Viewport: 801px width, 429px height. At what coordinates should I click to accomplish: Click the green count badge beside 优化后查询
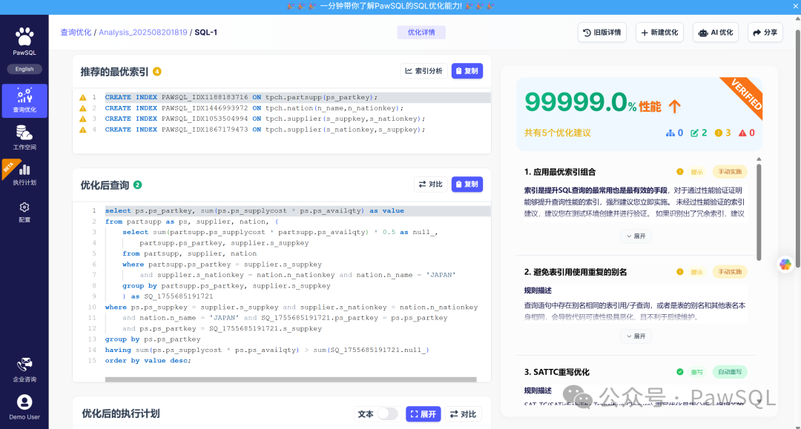[137, 184]
